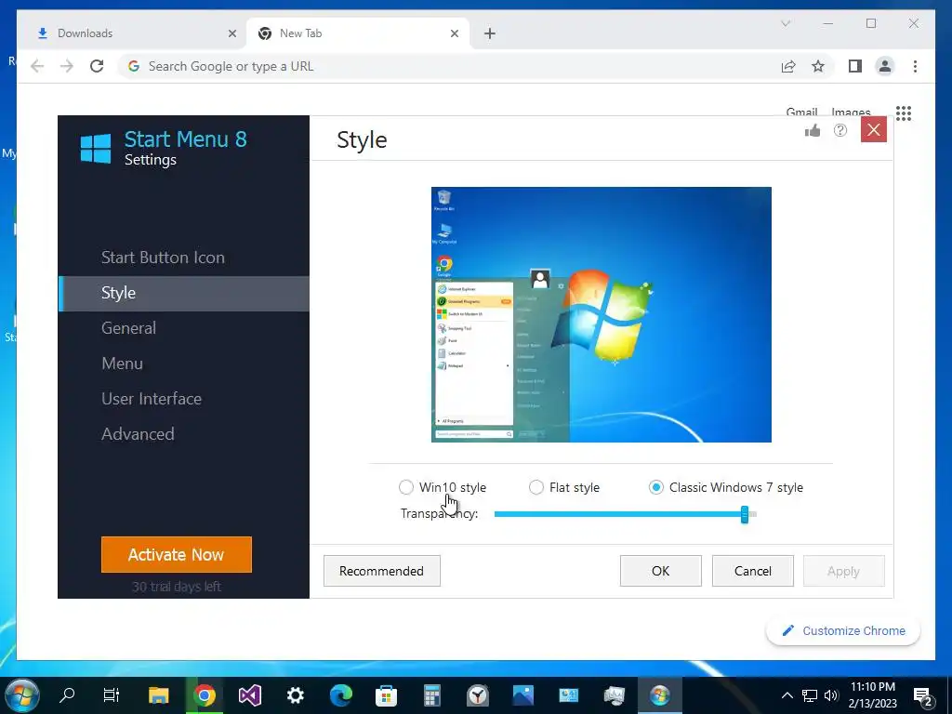Click the thumbs-up like icon
The width and height of the screenshot is (952, 714).
click(x=813, y=130)
